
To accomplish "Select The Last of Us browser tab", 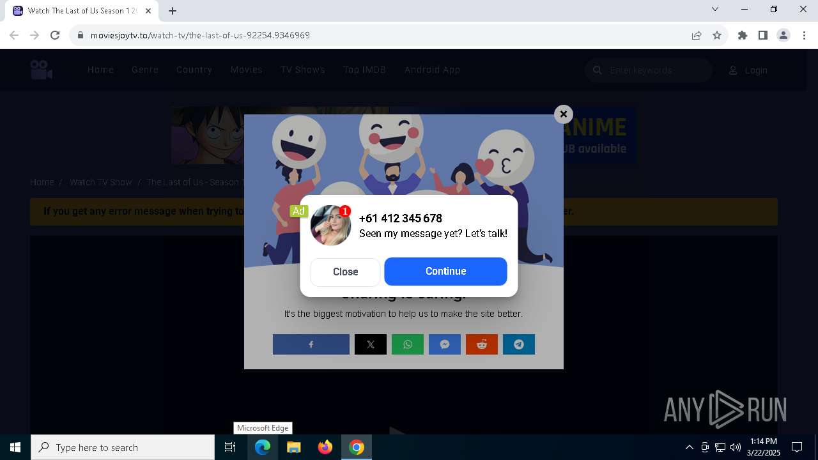I will (x=82, y=11).
